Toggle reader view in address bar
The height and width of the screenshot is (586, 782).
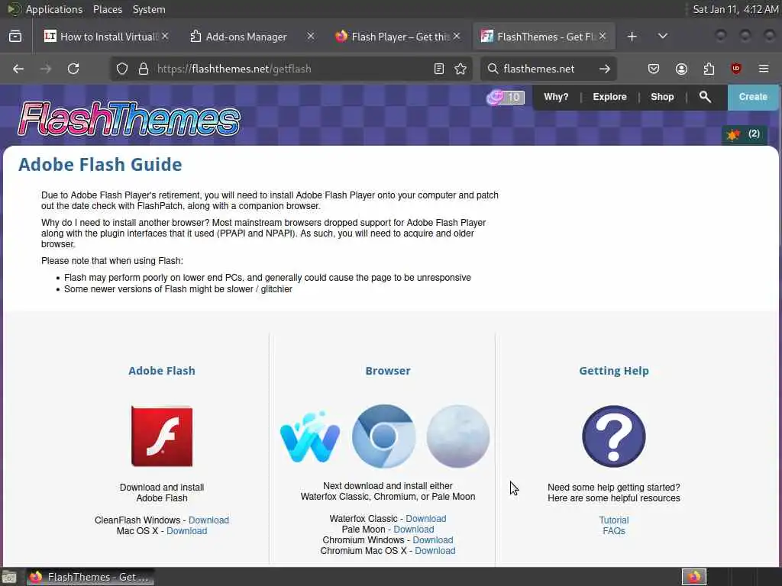[439, 69]
